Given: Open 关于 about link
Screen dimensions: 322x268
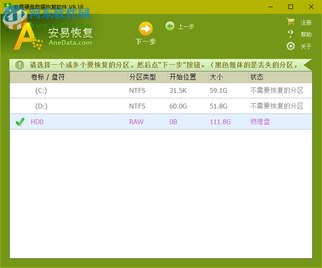Looking at the screenshot, I should point(306,46).
